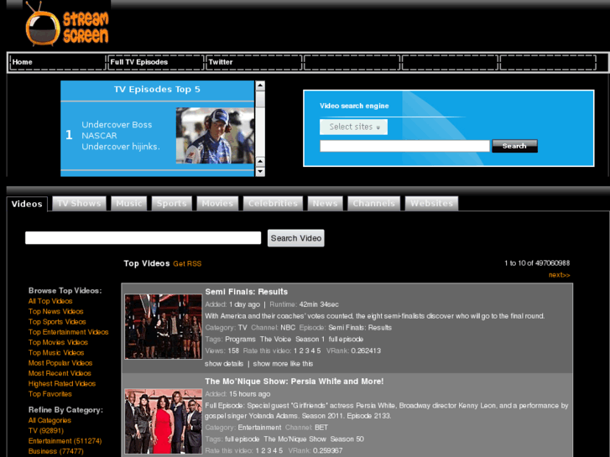Click the black Search button
This screenshot has width=610, height=457.
click(514, 146)
